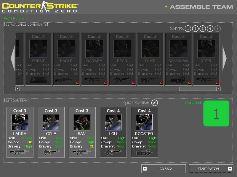
Task: Click the red lock icon on Duke's card
Action: tap(161, 83)
